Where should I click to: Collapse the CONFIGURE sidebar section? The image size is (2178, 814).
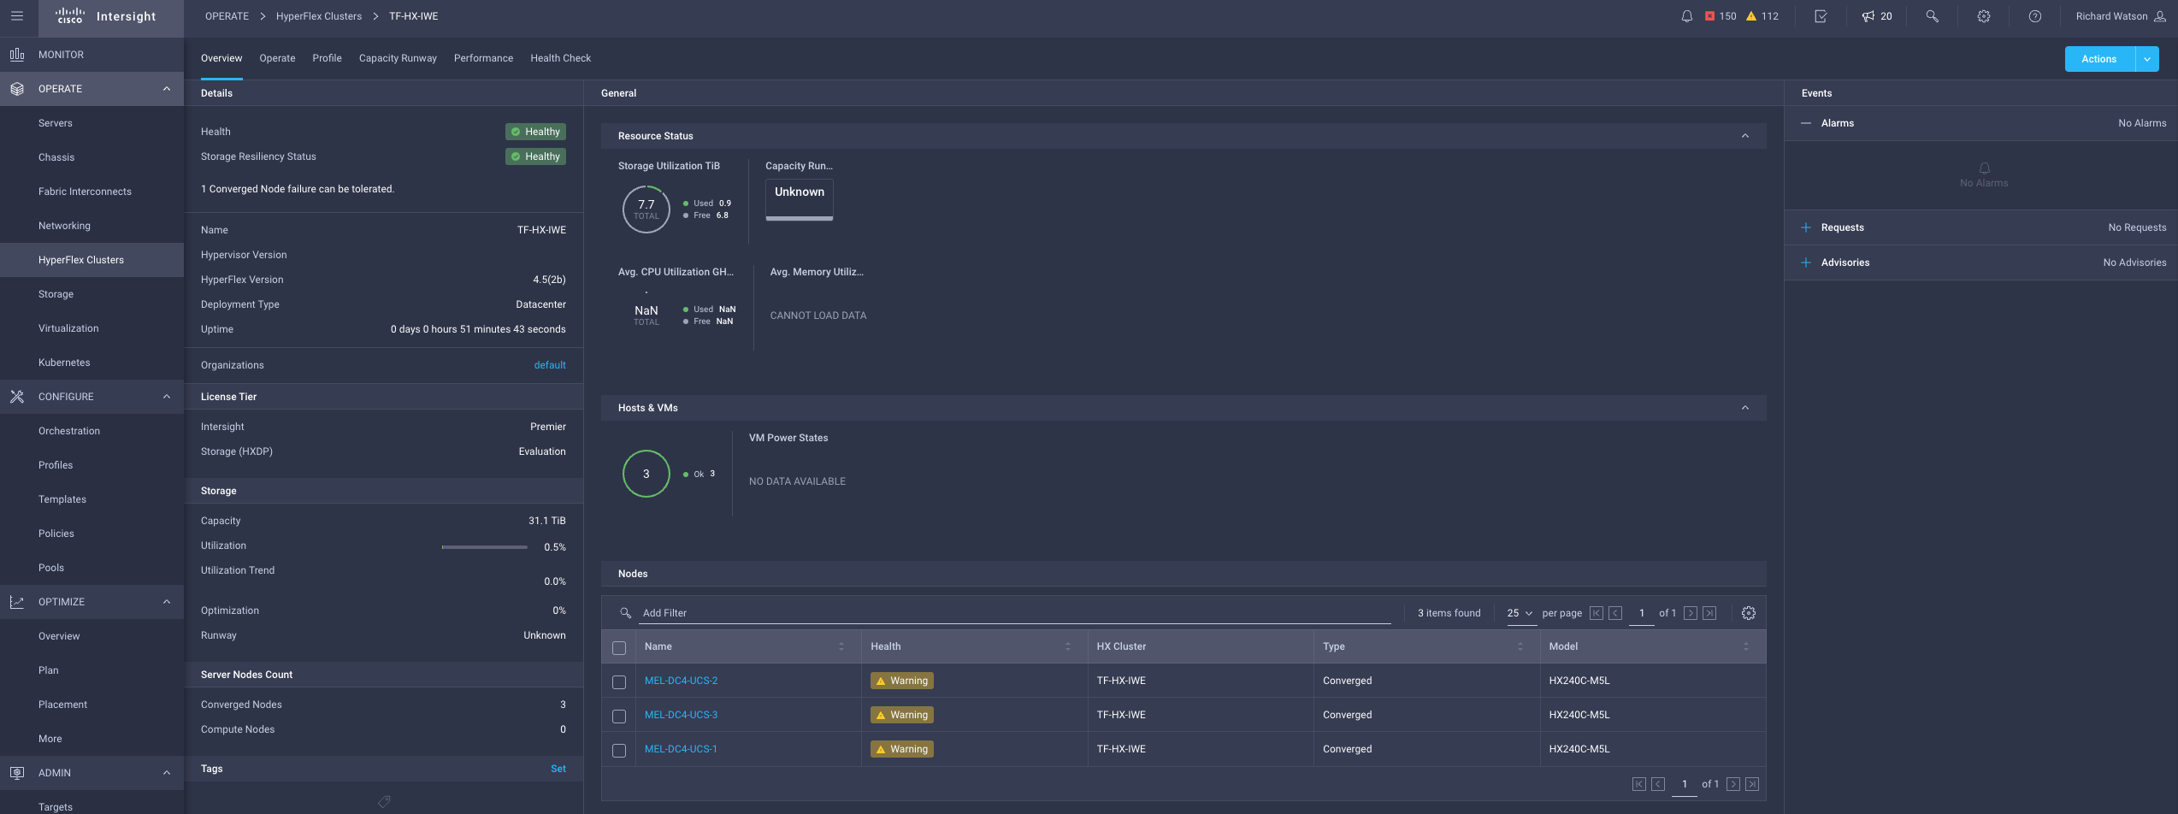167,397
